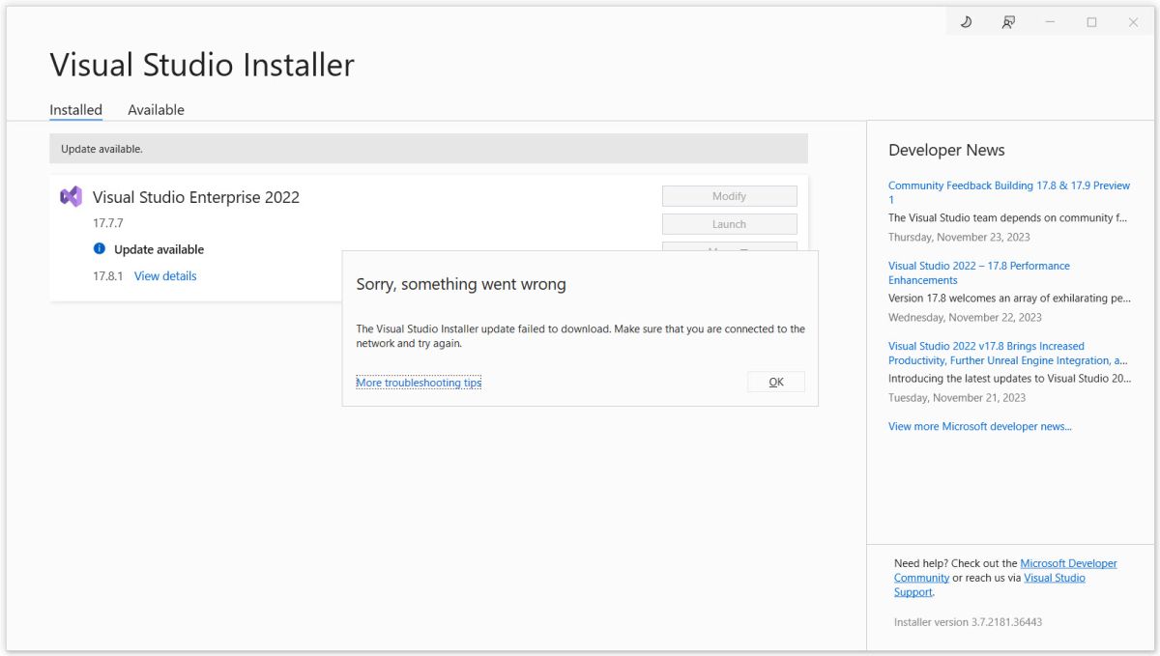Click the date Thursday, November 23, 2023
1160x656 pixels.
click(959, 237)
